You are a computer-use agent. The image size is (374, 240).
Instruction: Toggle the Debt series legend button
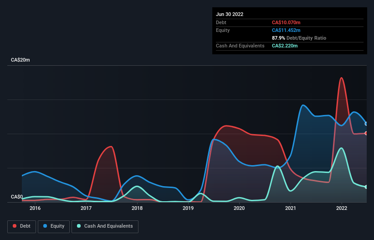click(21, 226)
